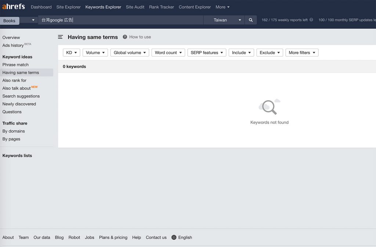The height and width of the screenshot is (247, 376).
Task: Click the Robot footer link
Action: pyautogui.click(x=74, y=237)
